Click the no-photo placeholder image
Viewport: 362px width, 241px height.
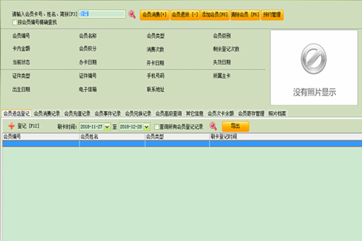[x=314, y=67]
